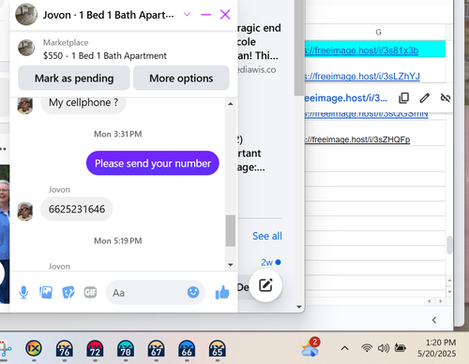Click the link preview eeimage.host/i/3...

click(x=346, y=98)
